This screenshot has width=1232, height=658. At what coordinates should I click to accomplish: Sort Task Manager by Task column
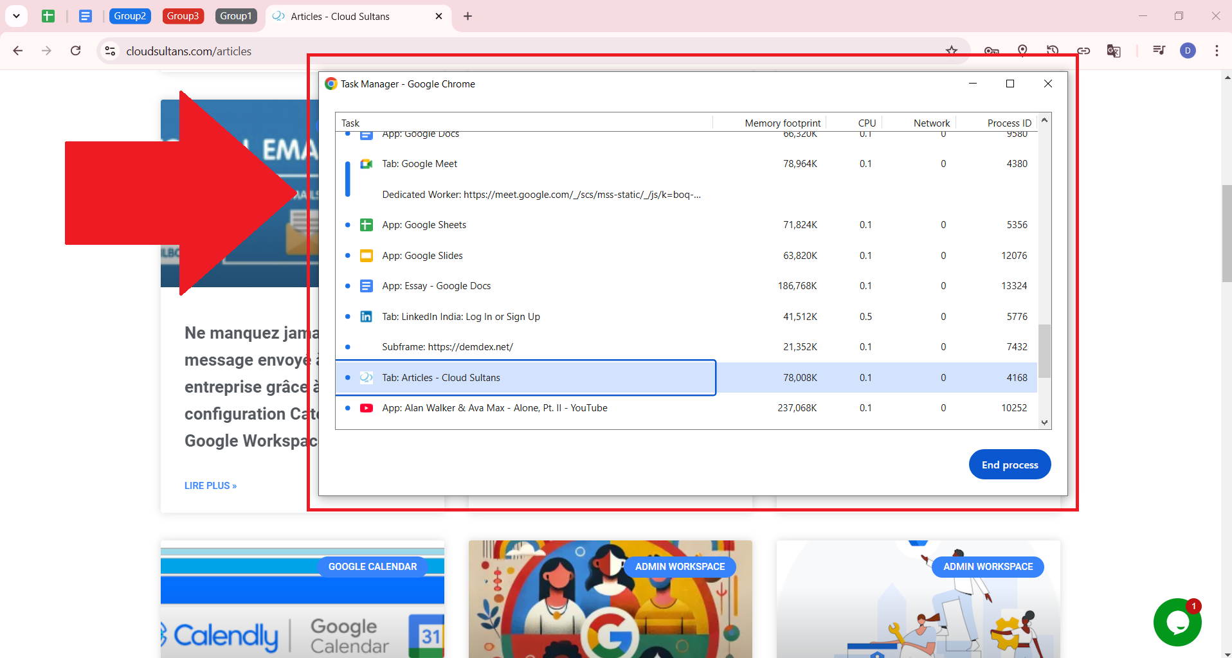pos(523,123)
